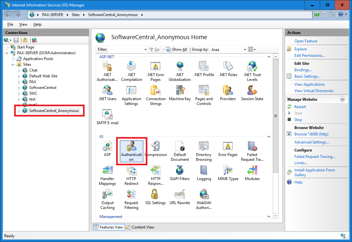This screenshot has height=242, width=352.
Task: Collapse the Sites tree node
Action: coord(13,65)
